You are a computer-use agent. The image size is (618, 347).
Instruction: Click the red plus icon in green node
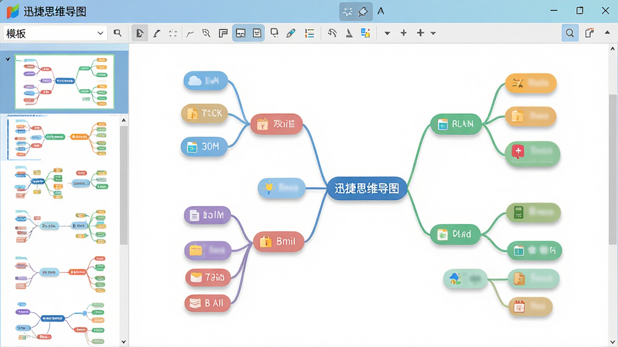[x=518, y=151]
